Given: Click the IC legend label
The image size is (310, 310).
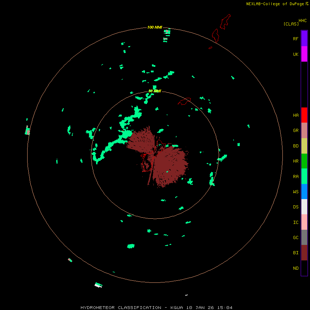Looking at the screenshot, I should click(x=296, y=222).
